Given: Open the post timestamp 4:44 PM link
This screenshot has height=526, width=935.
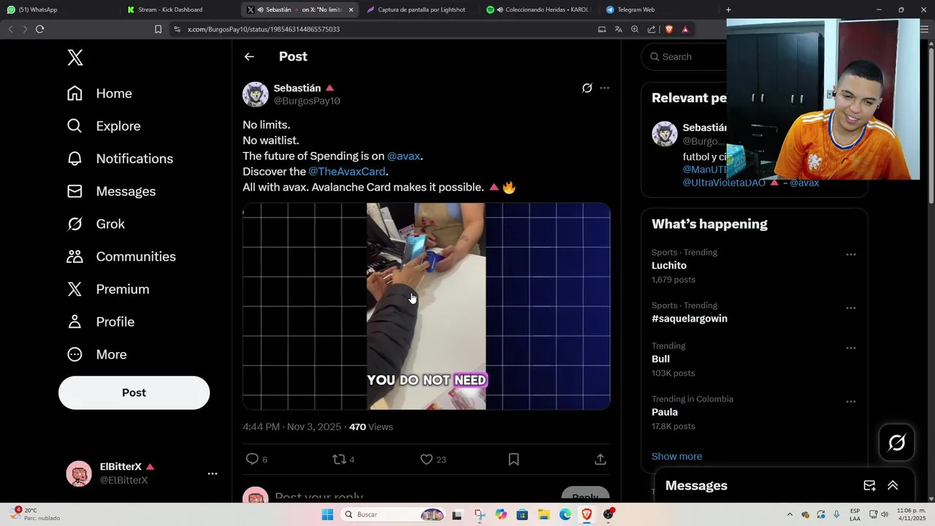Looking at the screenshot, I should [291, 427].
